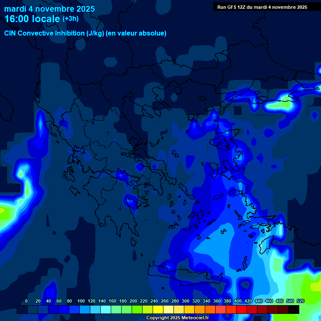The height and width of the screenshot is (321, 321).
Task: Click the '520' value on the scale
Action: pyautogui.click(x=300, y=301)
